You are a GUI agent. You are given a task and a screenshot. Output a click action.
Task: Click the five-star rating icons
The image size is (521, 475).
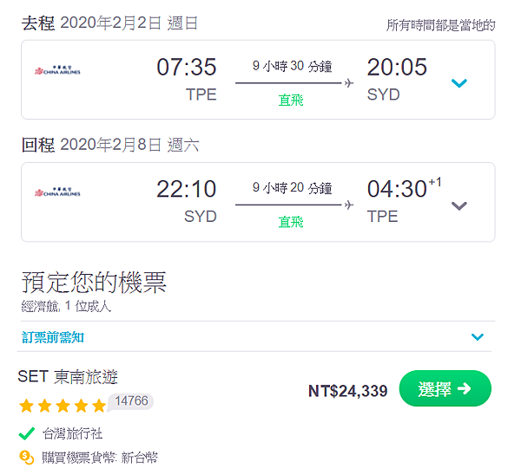[62, 405]
